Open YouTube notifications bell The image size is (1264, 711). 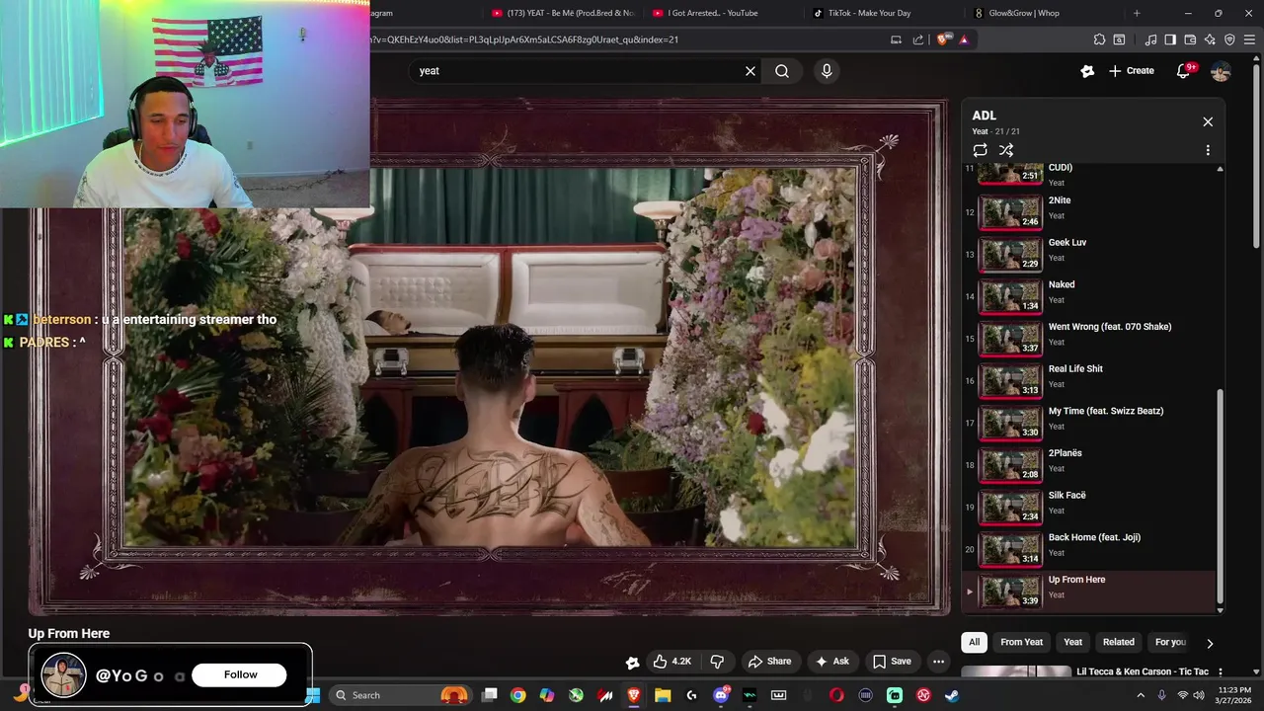[1184, 71]
